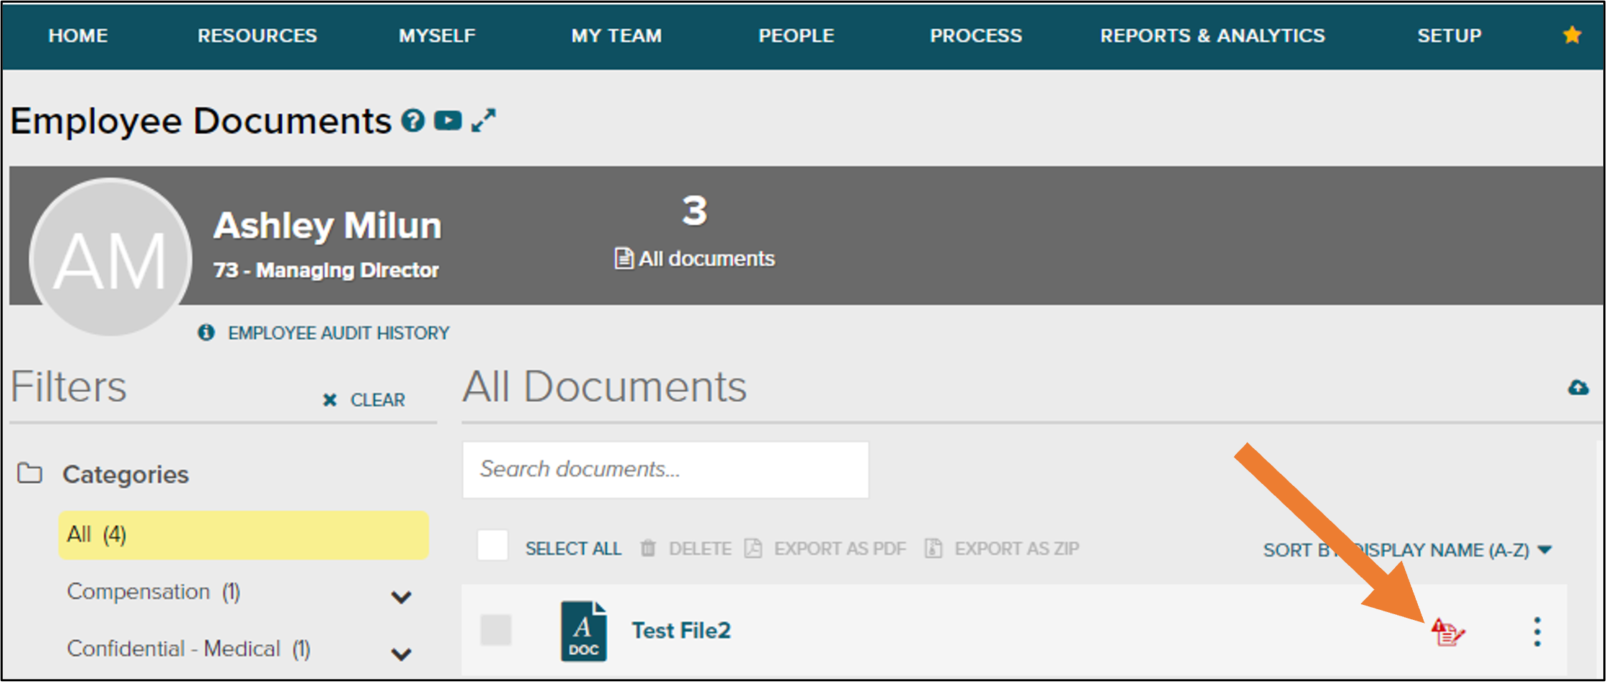Expand the Confidential - Medical category
Screen dimensions: 1606x684
point(401,653)
